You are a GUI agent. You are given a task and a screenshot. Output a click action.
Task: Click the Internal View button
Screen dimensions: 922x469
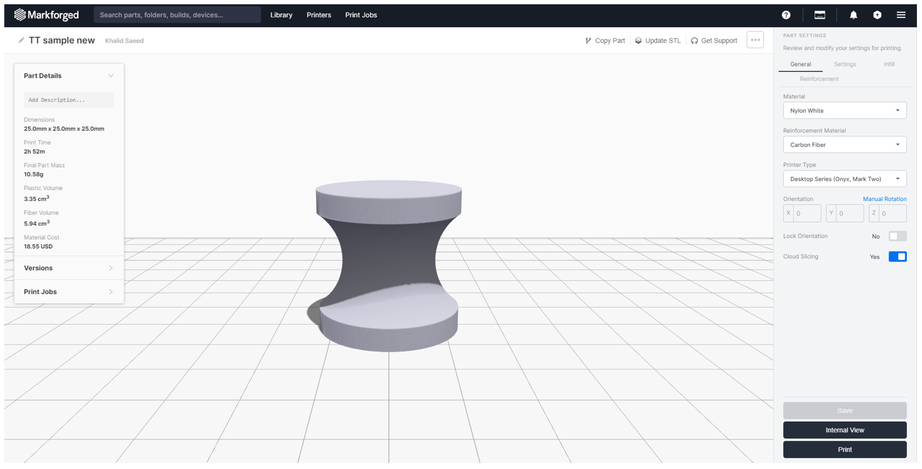tap(844, 430)
